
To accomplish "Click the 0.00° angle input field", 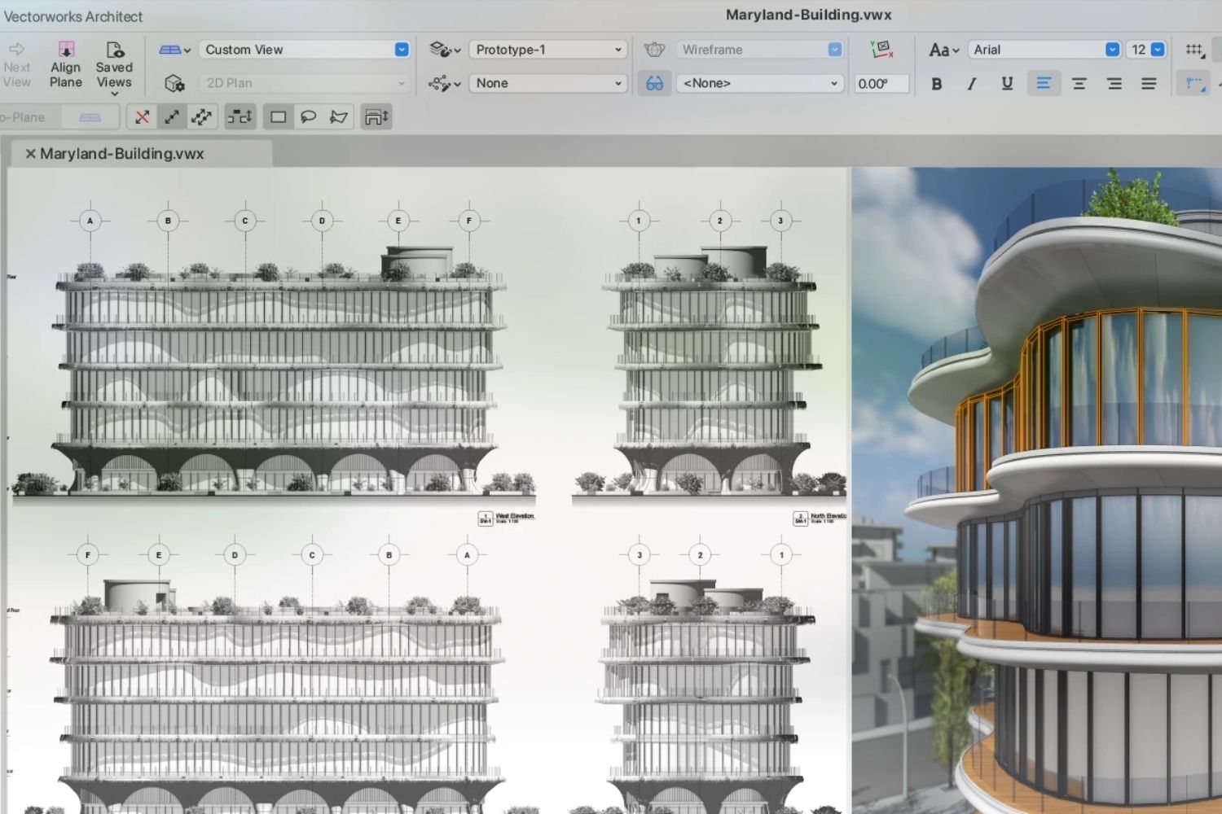I will click(x=881, y=83).
